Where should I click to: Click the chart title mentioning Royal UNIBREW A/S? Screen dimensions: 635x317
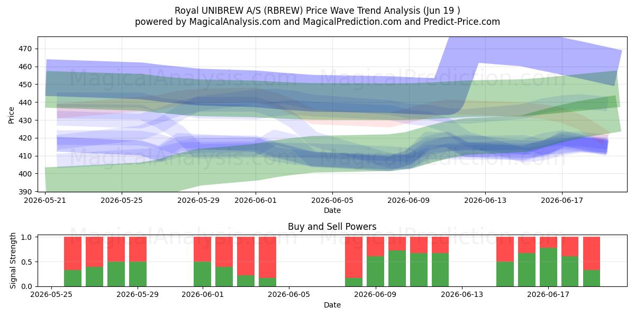click(x=317, y=11)
